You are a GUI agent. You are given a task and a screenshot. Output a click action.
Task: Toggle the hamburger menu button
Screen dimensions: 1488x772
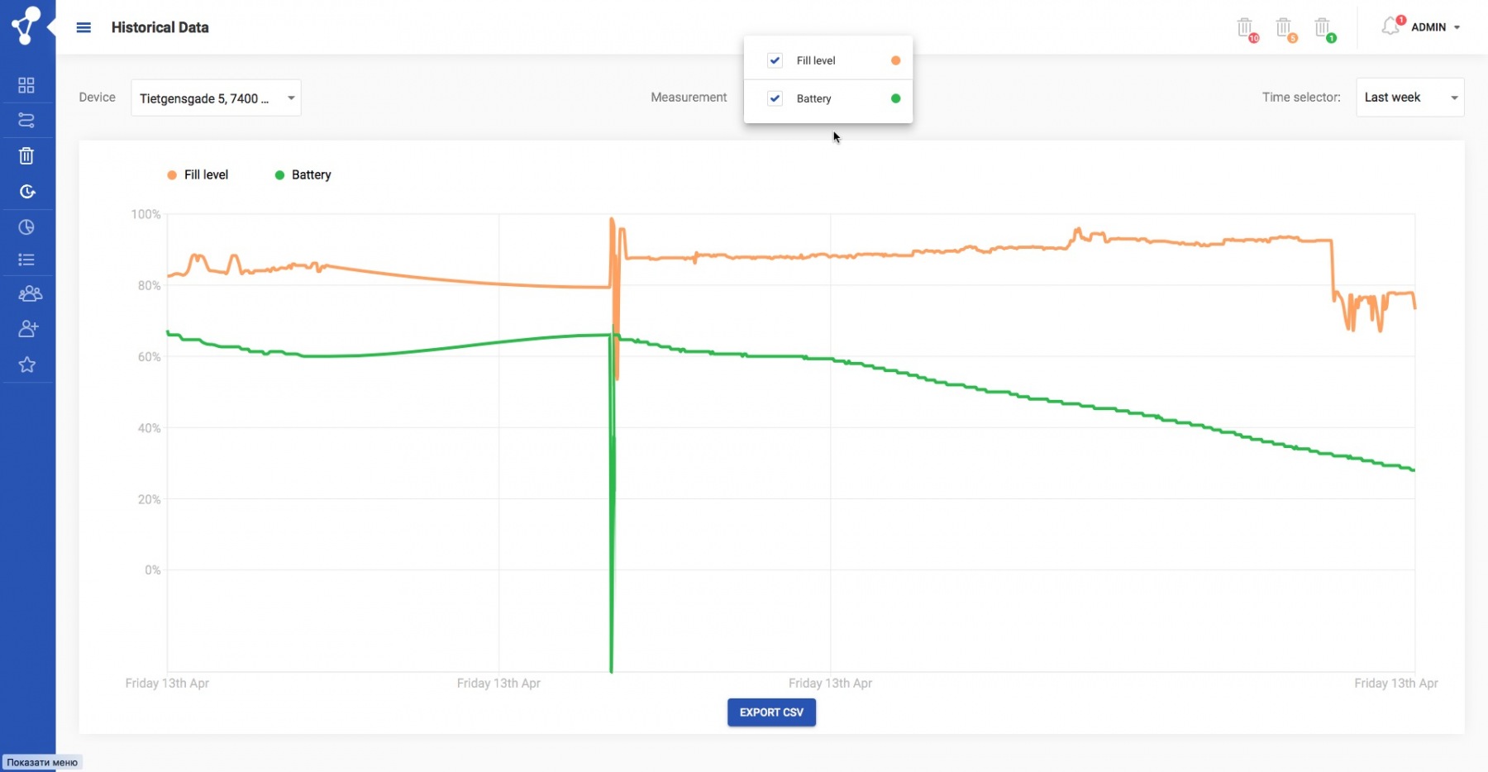83,27
